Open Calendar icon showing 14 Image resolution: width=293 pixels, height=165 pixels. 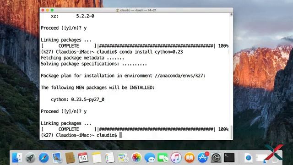click(83, 158)
